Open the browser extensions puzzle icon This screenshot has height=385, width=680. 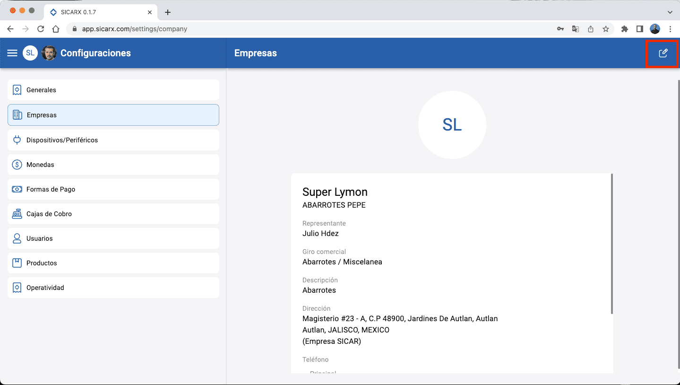625,29
